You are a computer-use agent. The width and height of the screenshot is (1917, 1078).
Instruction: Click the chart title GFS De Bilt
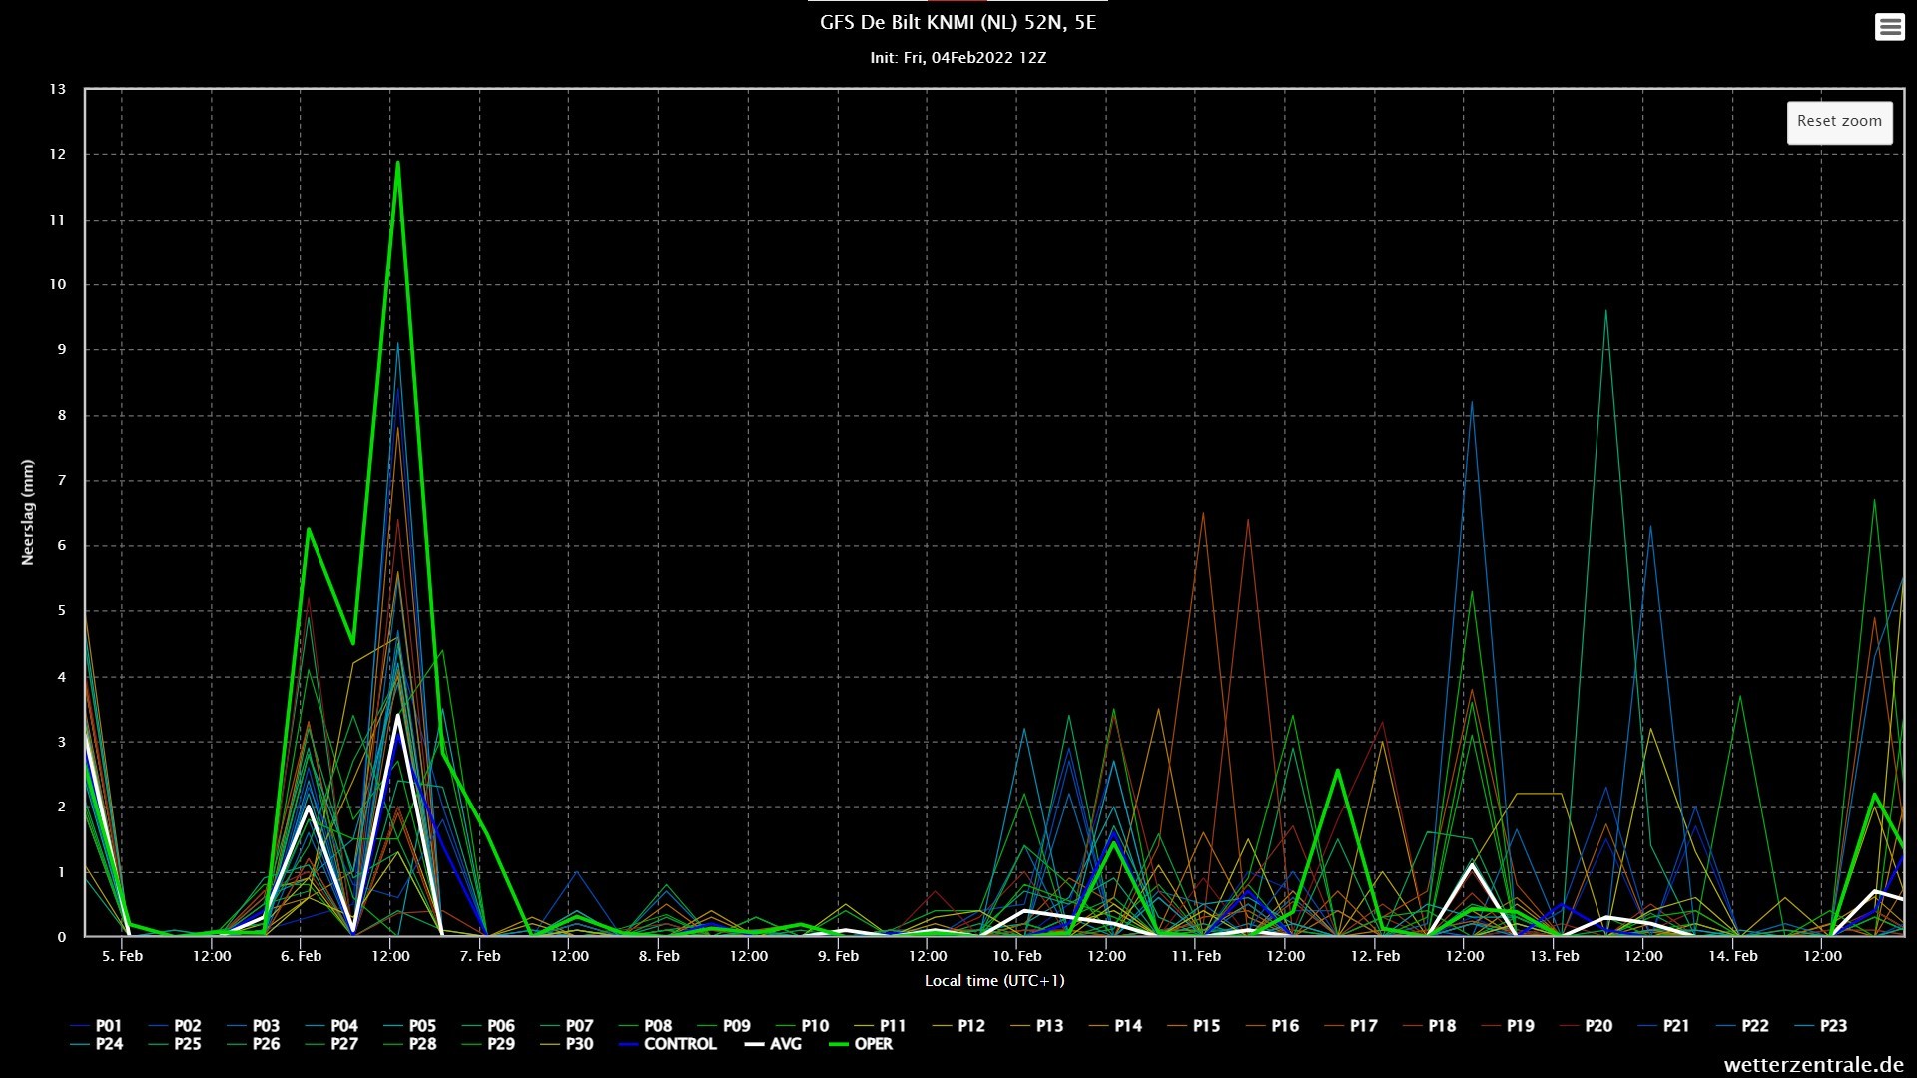pos(958,23)
